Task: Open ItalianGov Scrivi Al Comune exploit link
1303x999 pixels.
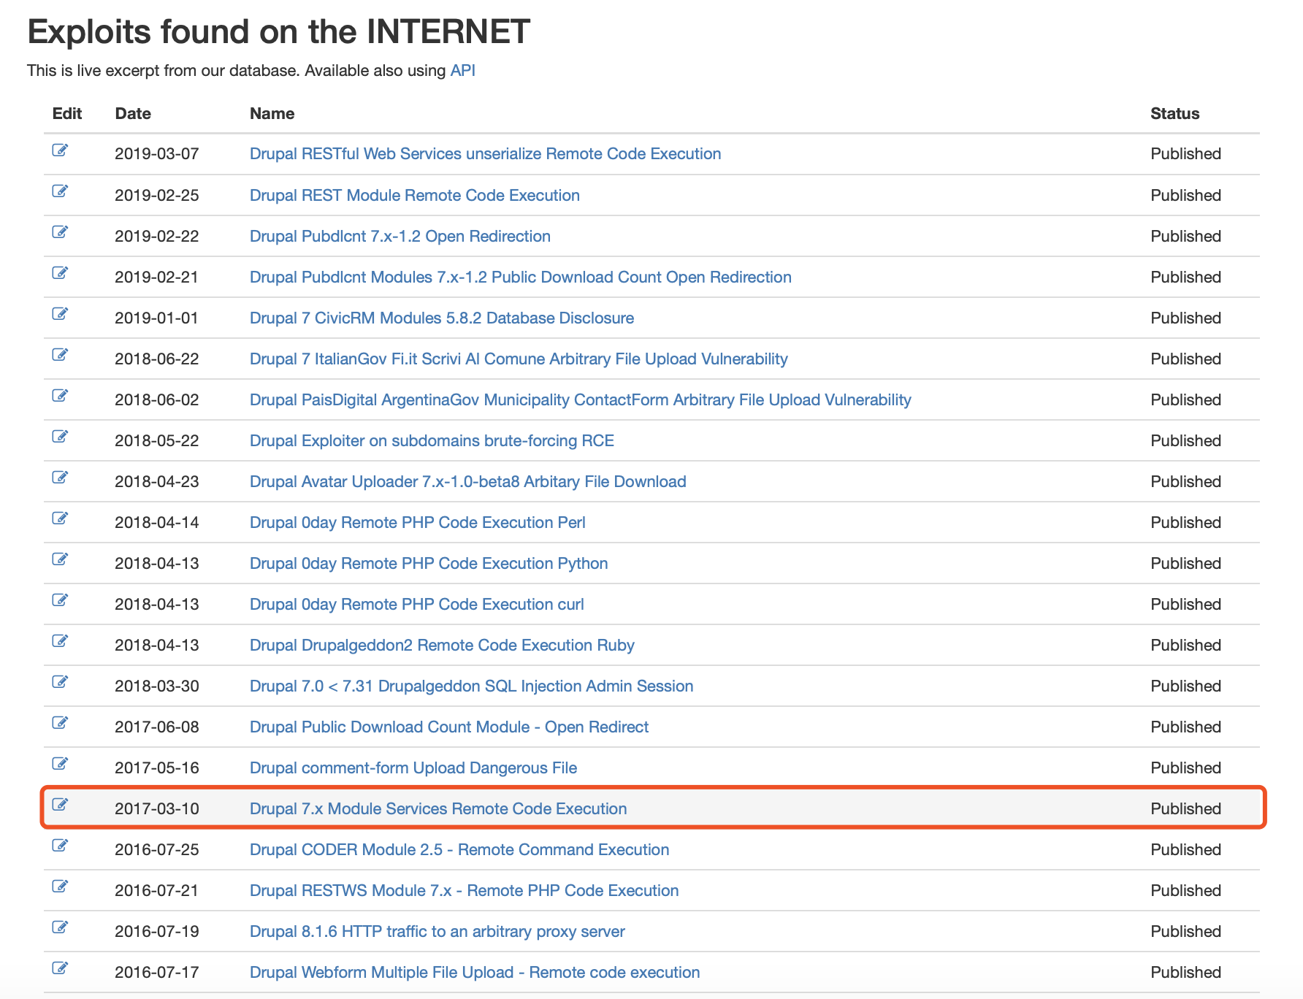Action: pyautogui.click(x=518, y=359)
